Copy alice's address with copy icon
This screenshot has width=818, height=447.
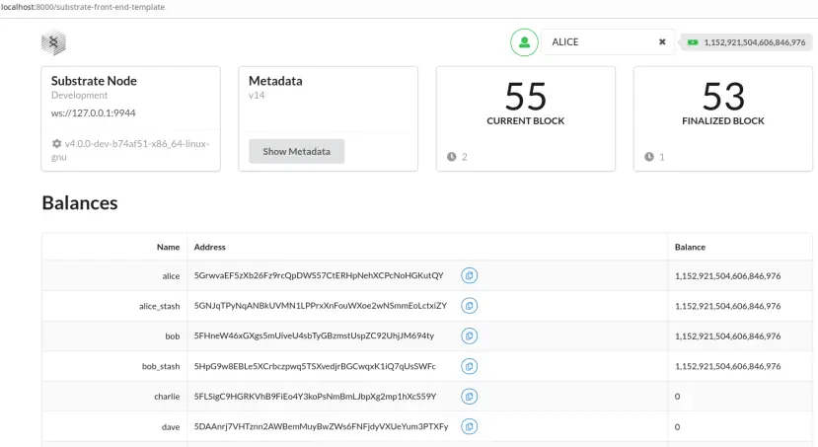coord(469,275)
